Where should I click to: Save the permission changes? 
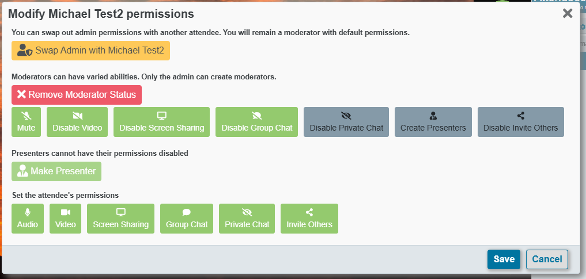click(504, 259)
